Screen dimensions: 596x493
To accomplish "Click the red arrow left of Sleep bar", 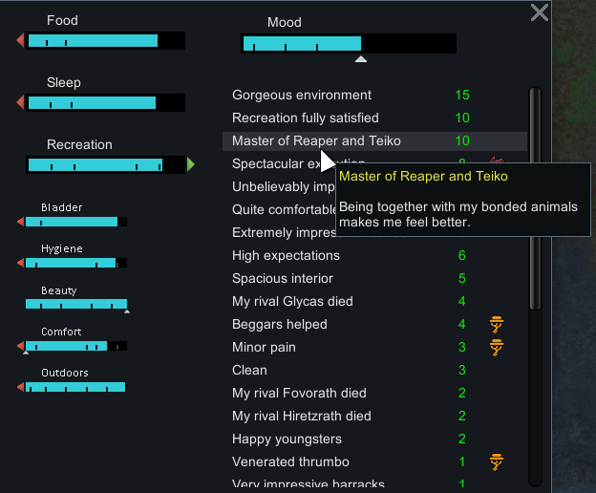I will pos(20,102).
